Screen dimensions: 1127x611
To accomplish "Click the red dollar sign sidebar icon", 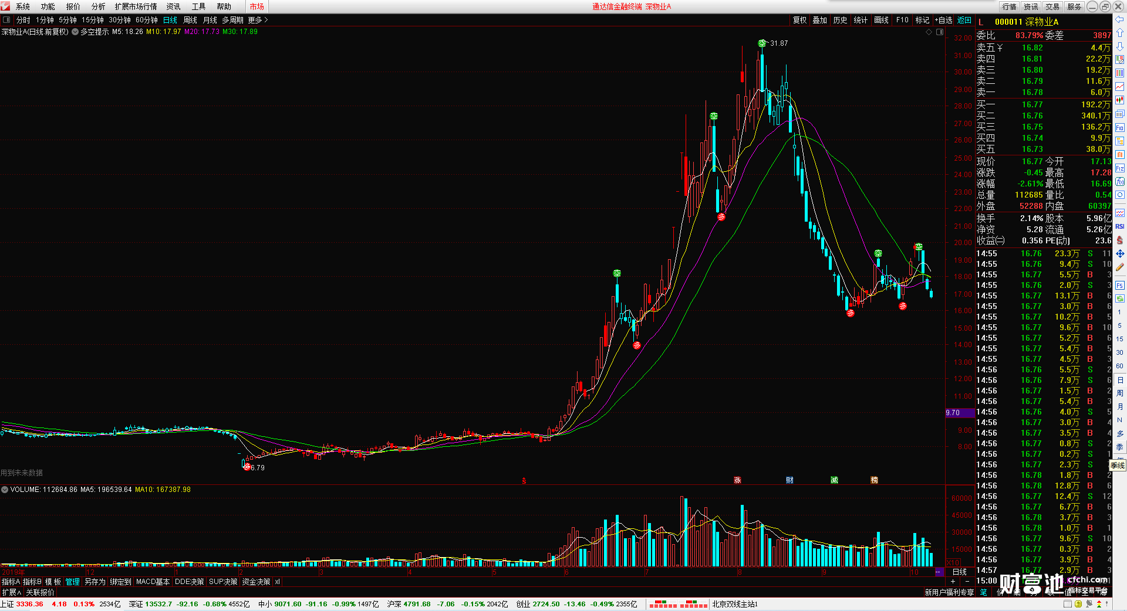I will 1119,240.
